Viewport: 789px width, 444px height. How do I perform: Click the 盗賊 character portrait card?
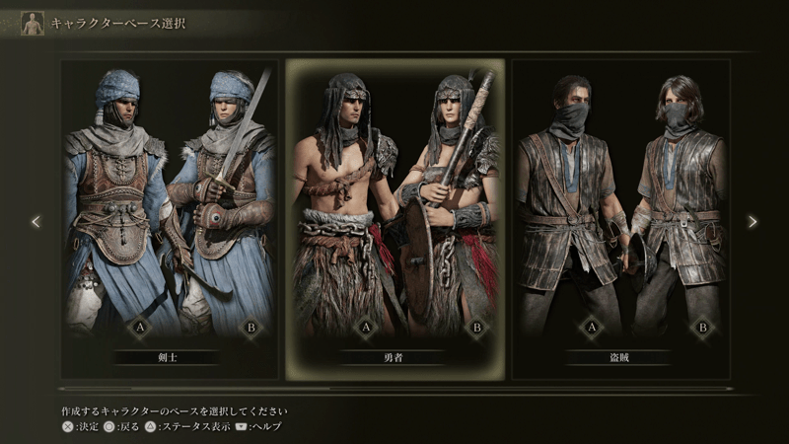pyautogui.click(x=621, y=219)
